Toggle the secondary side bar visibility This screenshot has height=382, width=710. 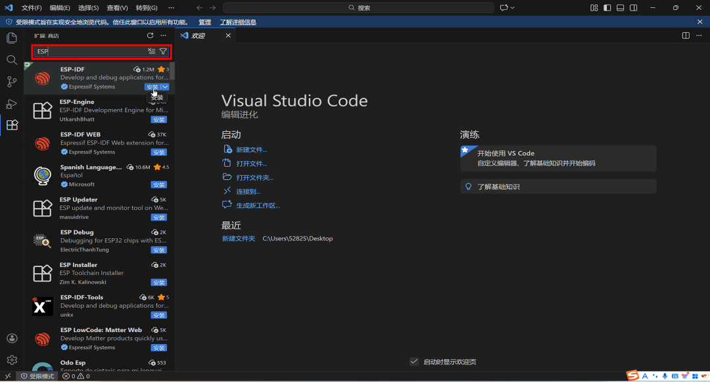634,8
